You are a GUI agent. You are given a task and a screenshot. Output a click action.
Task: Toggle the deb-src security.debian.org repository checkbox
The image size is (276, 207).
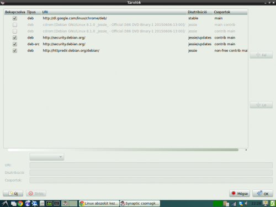(15, 44)
